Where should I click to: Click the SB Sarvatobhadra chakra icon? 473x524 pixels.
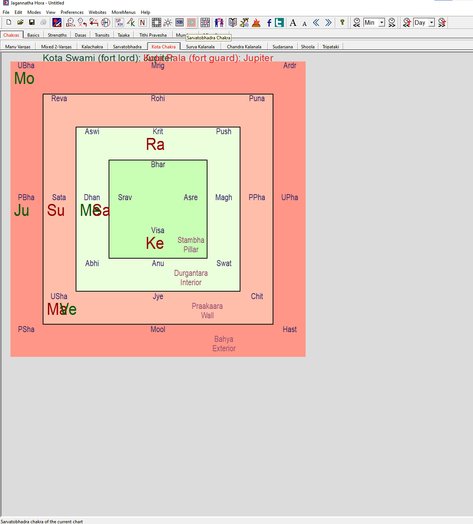pyautogui.click(x=180, y=22)
